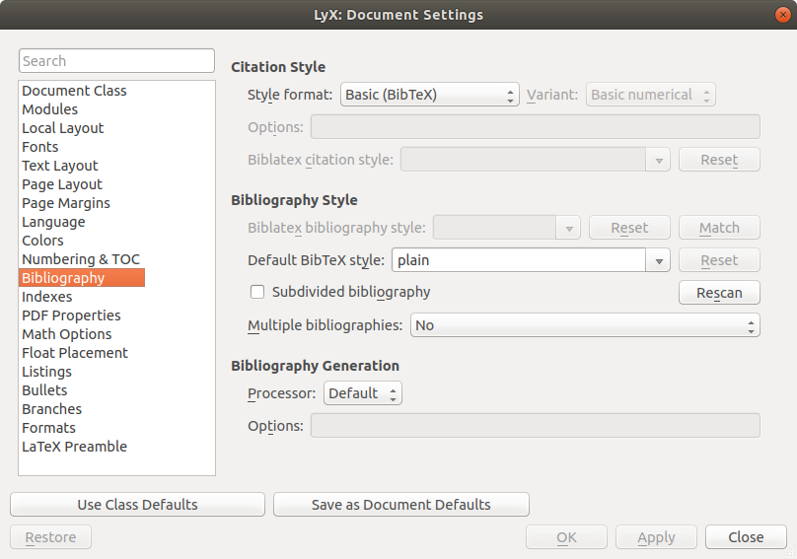Click the Save as Document Defaults button
Image resolution: width=797 pixels, height=559 pixels.
400,505
